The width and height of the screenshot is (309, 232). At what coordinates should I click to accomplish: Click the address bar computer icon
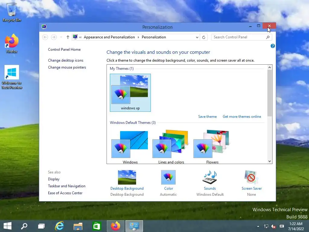(x=75, y=37)
